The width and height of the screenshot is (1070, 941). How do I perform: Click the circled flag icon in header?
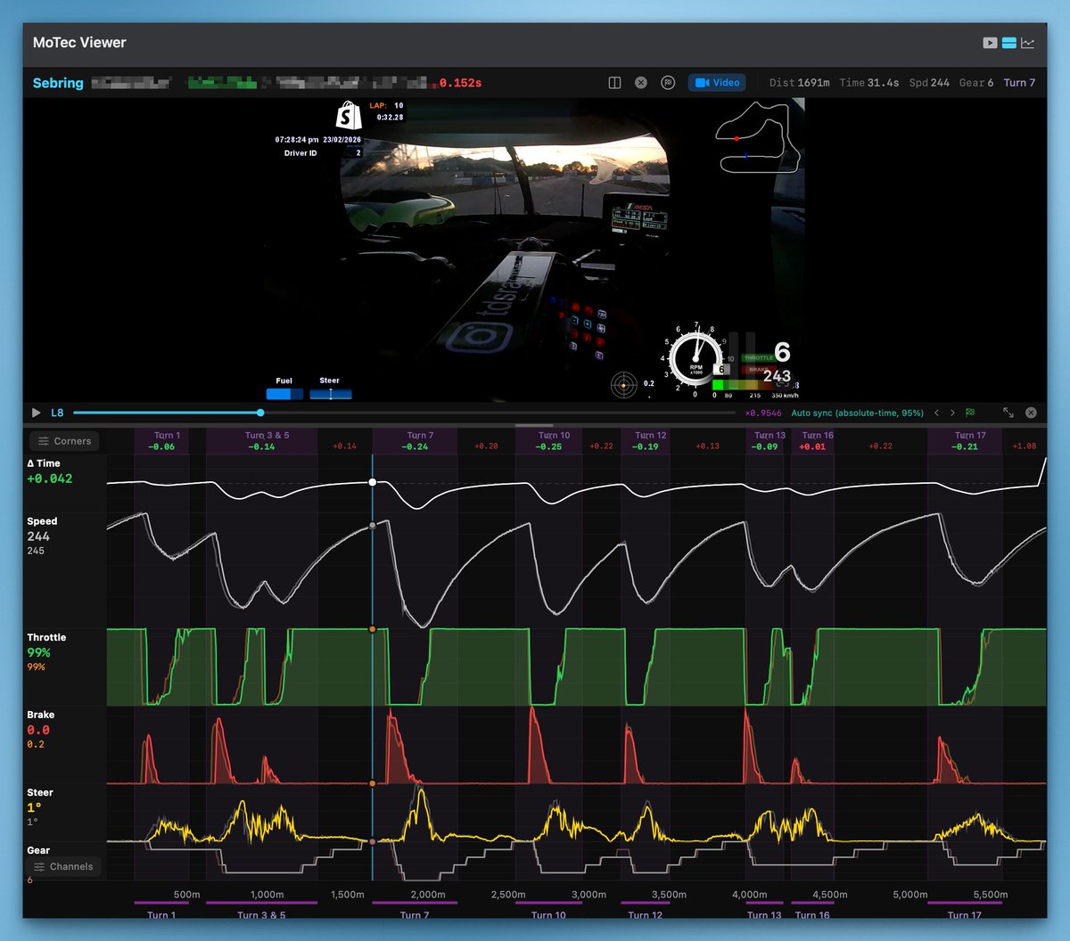(x=668, y=83)
